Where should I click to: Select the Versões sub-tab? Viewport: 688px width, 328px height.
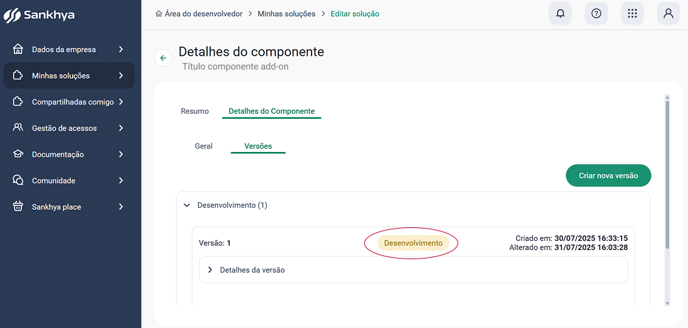coord(258,146)
